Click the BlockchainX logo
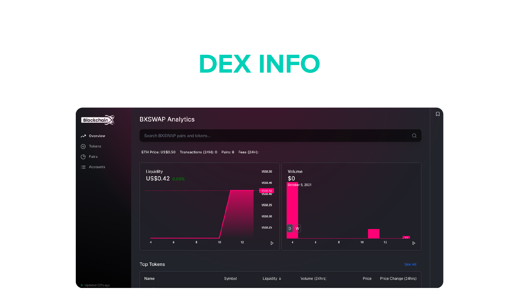The height and width of the screenshot is (305, 519). point(98,120)
